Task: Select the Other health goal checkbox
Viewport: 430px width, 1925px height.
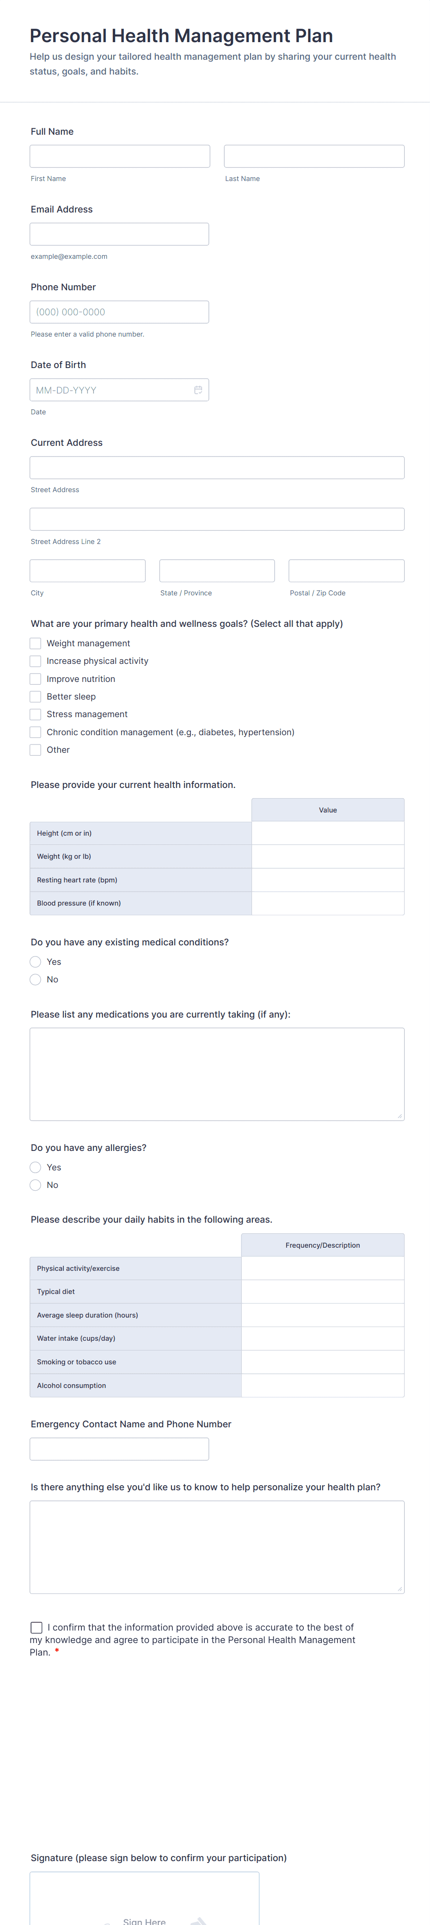Action: point(35,750)
